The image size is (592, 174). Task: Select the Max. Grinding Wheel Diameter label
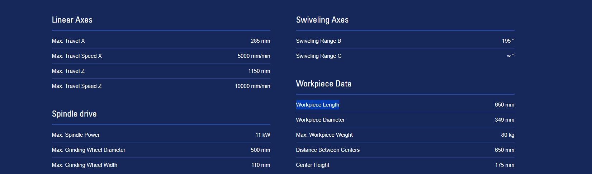tap(89, 150)
